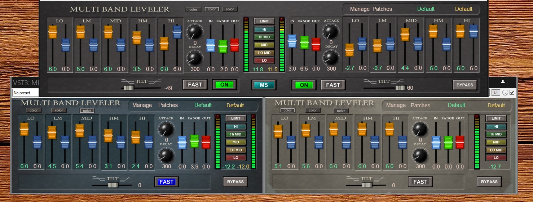Solo the Hi MID band in top panel
Image resolution: width=533 pixels, height=202 pixels.
pyautogui.click(x=264, y=37)
